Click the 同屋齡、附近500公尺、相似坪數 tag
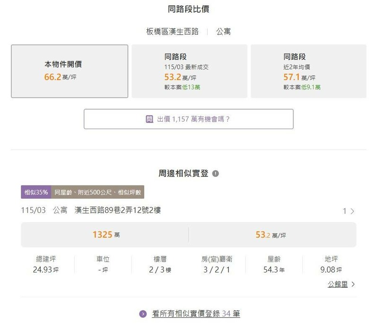The height and width of the screenshot is (324, 369). pos(97,192)
